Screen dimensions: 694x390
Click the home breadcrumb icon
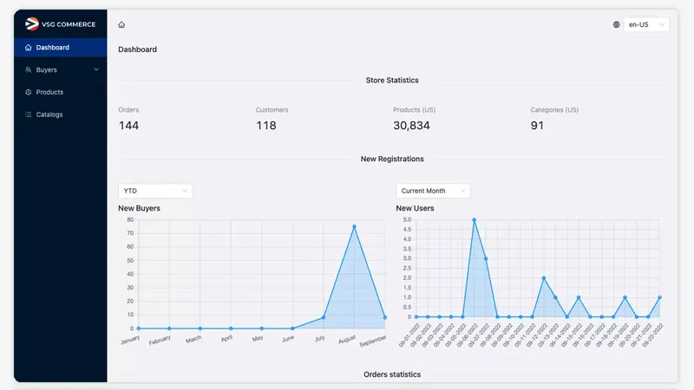click(121, 25)
